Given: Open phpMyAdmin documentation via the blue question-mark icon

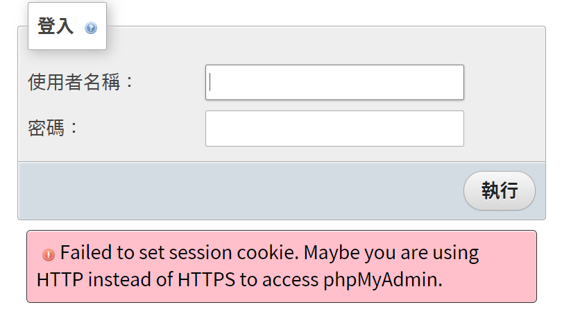Looking at the screenshot, I should 91,28.
